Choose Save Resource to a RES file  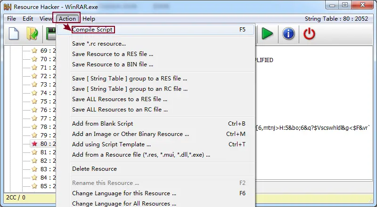point(156,54)
